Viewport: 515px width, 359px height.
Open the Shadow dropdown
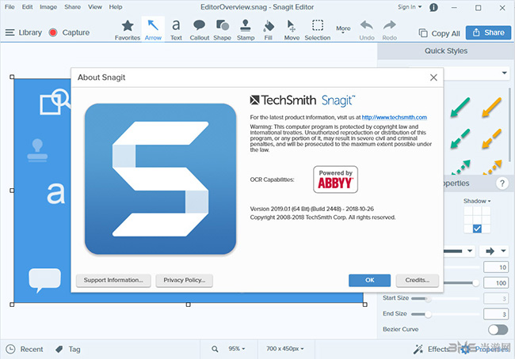(477, 201)
